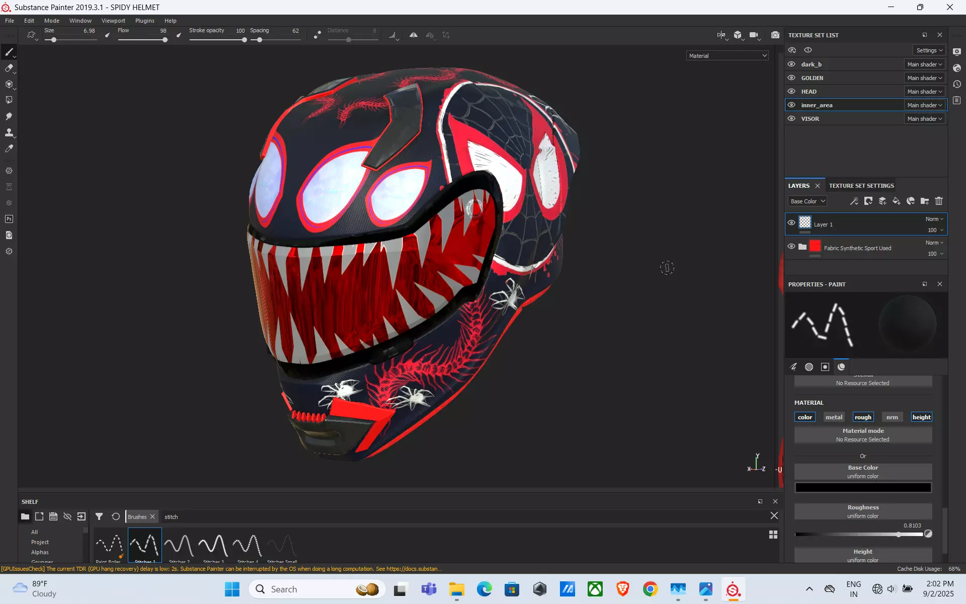Open the Plugins menu

pos(144,21)
